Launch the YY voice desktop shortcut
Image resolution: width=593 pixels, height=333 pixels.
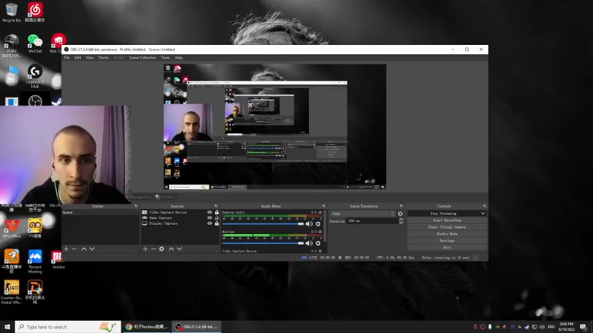point(35,229)
